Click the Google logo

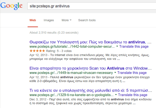tap(12, 6)
